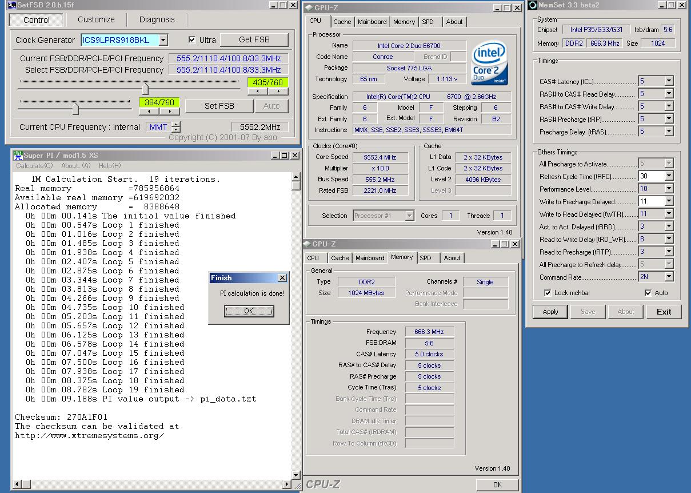Click OK at bottom of CPU-Z Memory window
The height and width of the screenshot is (493, 691).
coord(497,484)
